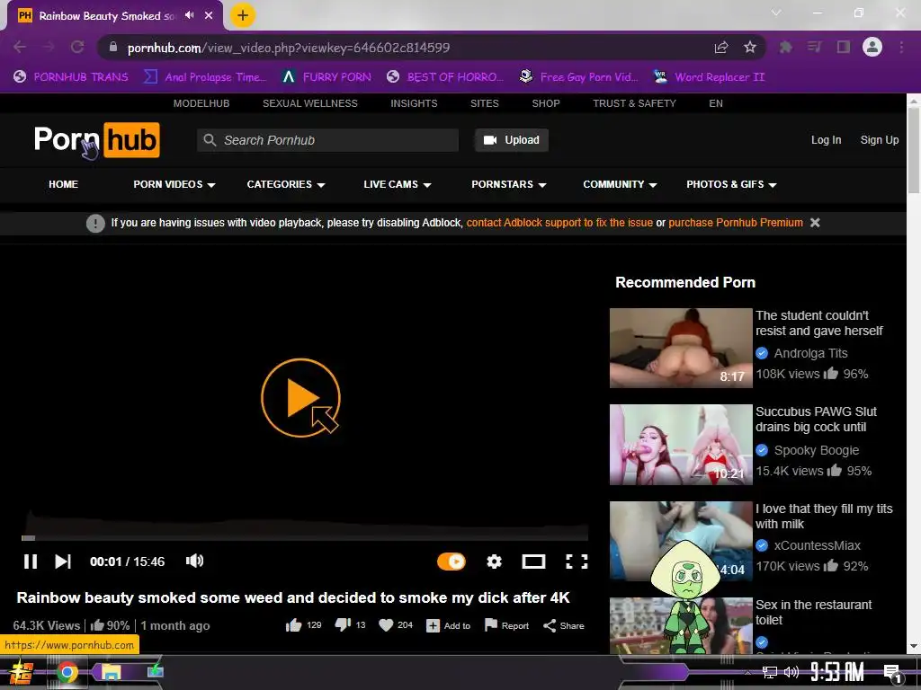The image size is (921, 690).
Task: Open the INSIGHTS top link
Action: 414,103
